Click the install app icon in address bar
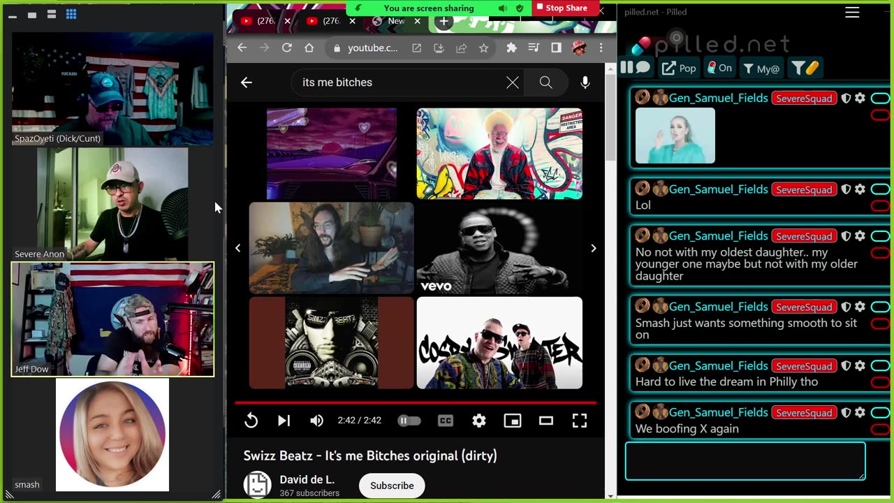The image size is (894, 503). pyautogui.click(x=439, y=48)
